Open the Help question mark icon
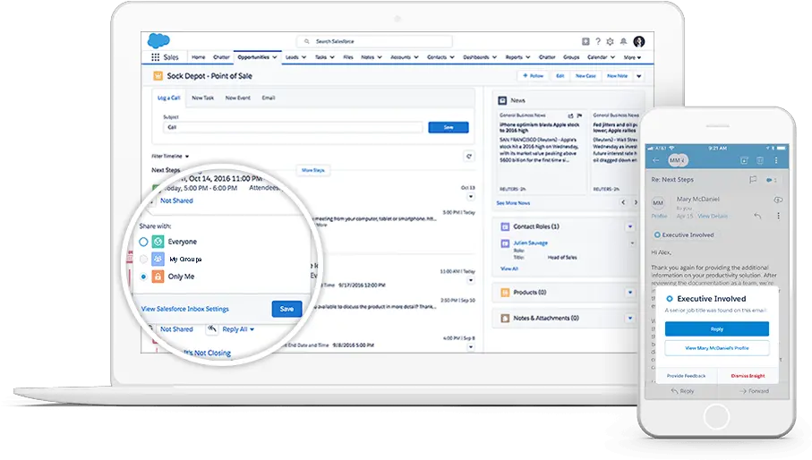 (x=598, y=41)
